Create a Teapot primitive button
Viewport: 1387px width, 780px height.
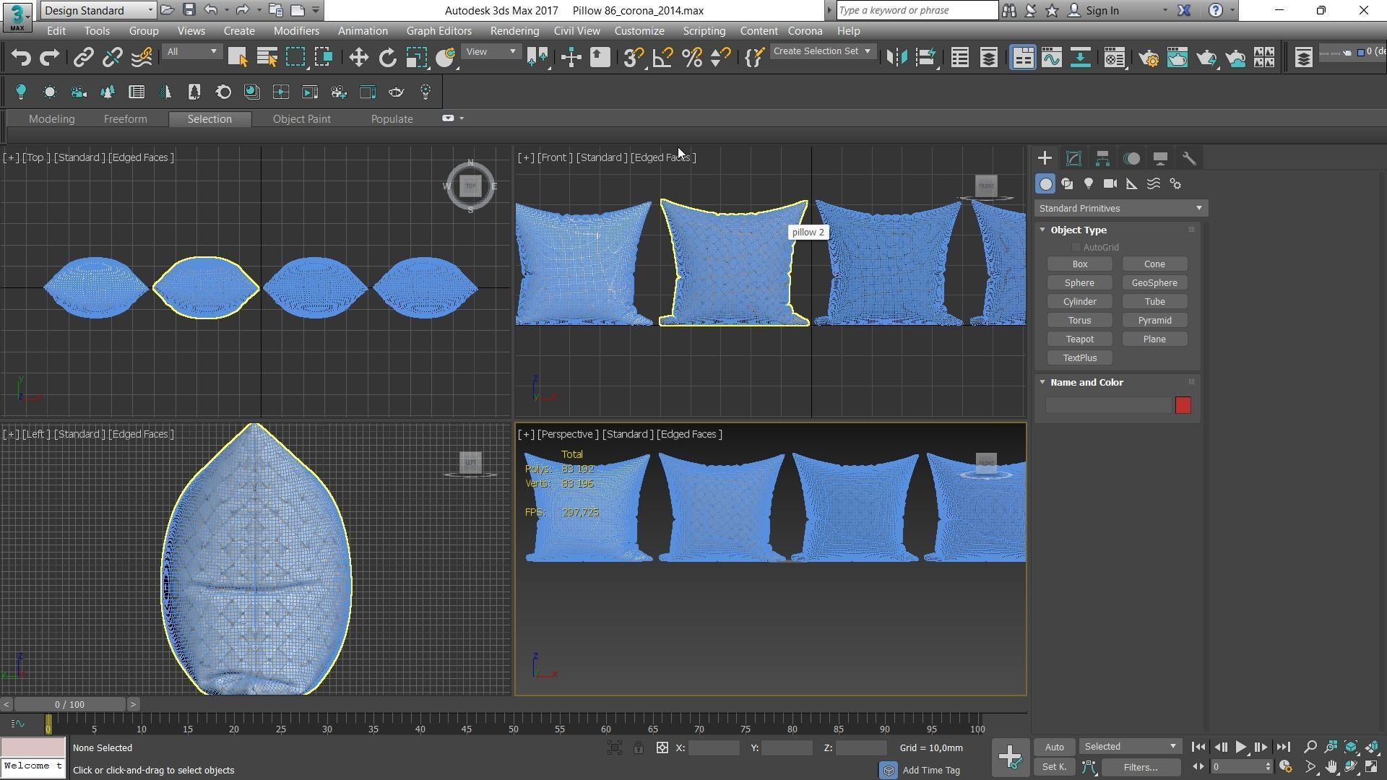pos(1079,339)
